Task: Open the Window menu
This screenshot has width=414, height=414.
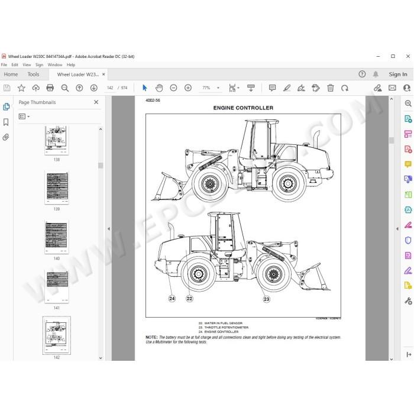Action: pyautogui.click(x=55, y=64)
